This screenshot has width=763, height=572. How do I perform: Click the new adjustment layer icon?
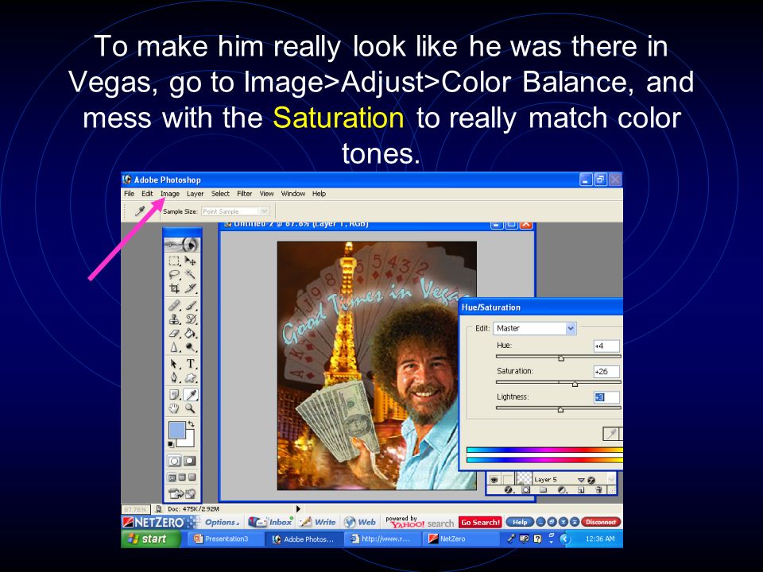tap(562, 490)
